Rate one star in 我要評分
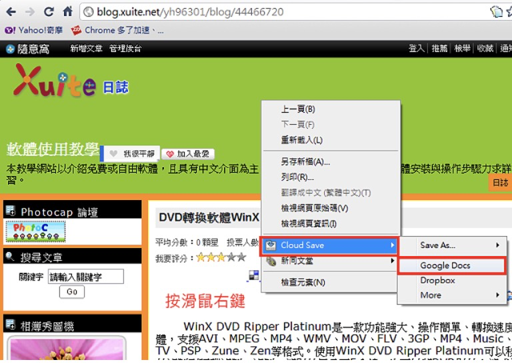 click(x=201, y=257)
